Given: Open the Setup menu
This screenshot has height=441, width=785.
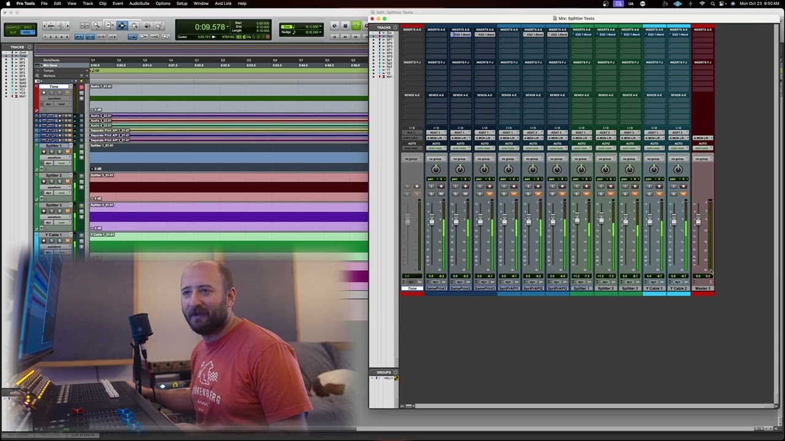Looking at the screenshot, I should click(182, 4).
